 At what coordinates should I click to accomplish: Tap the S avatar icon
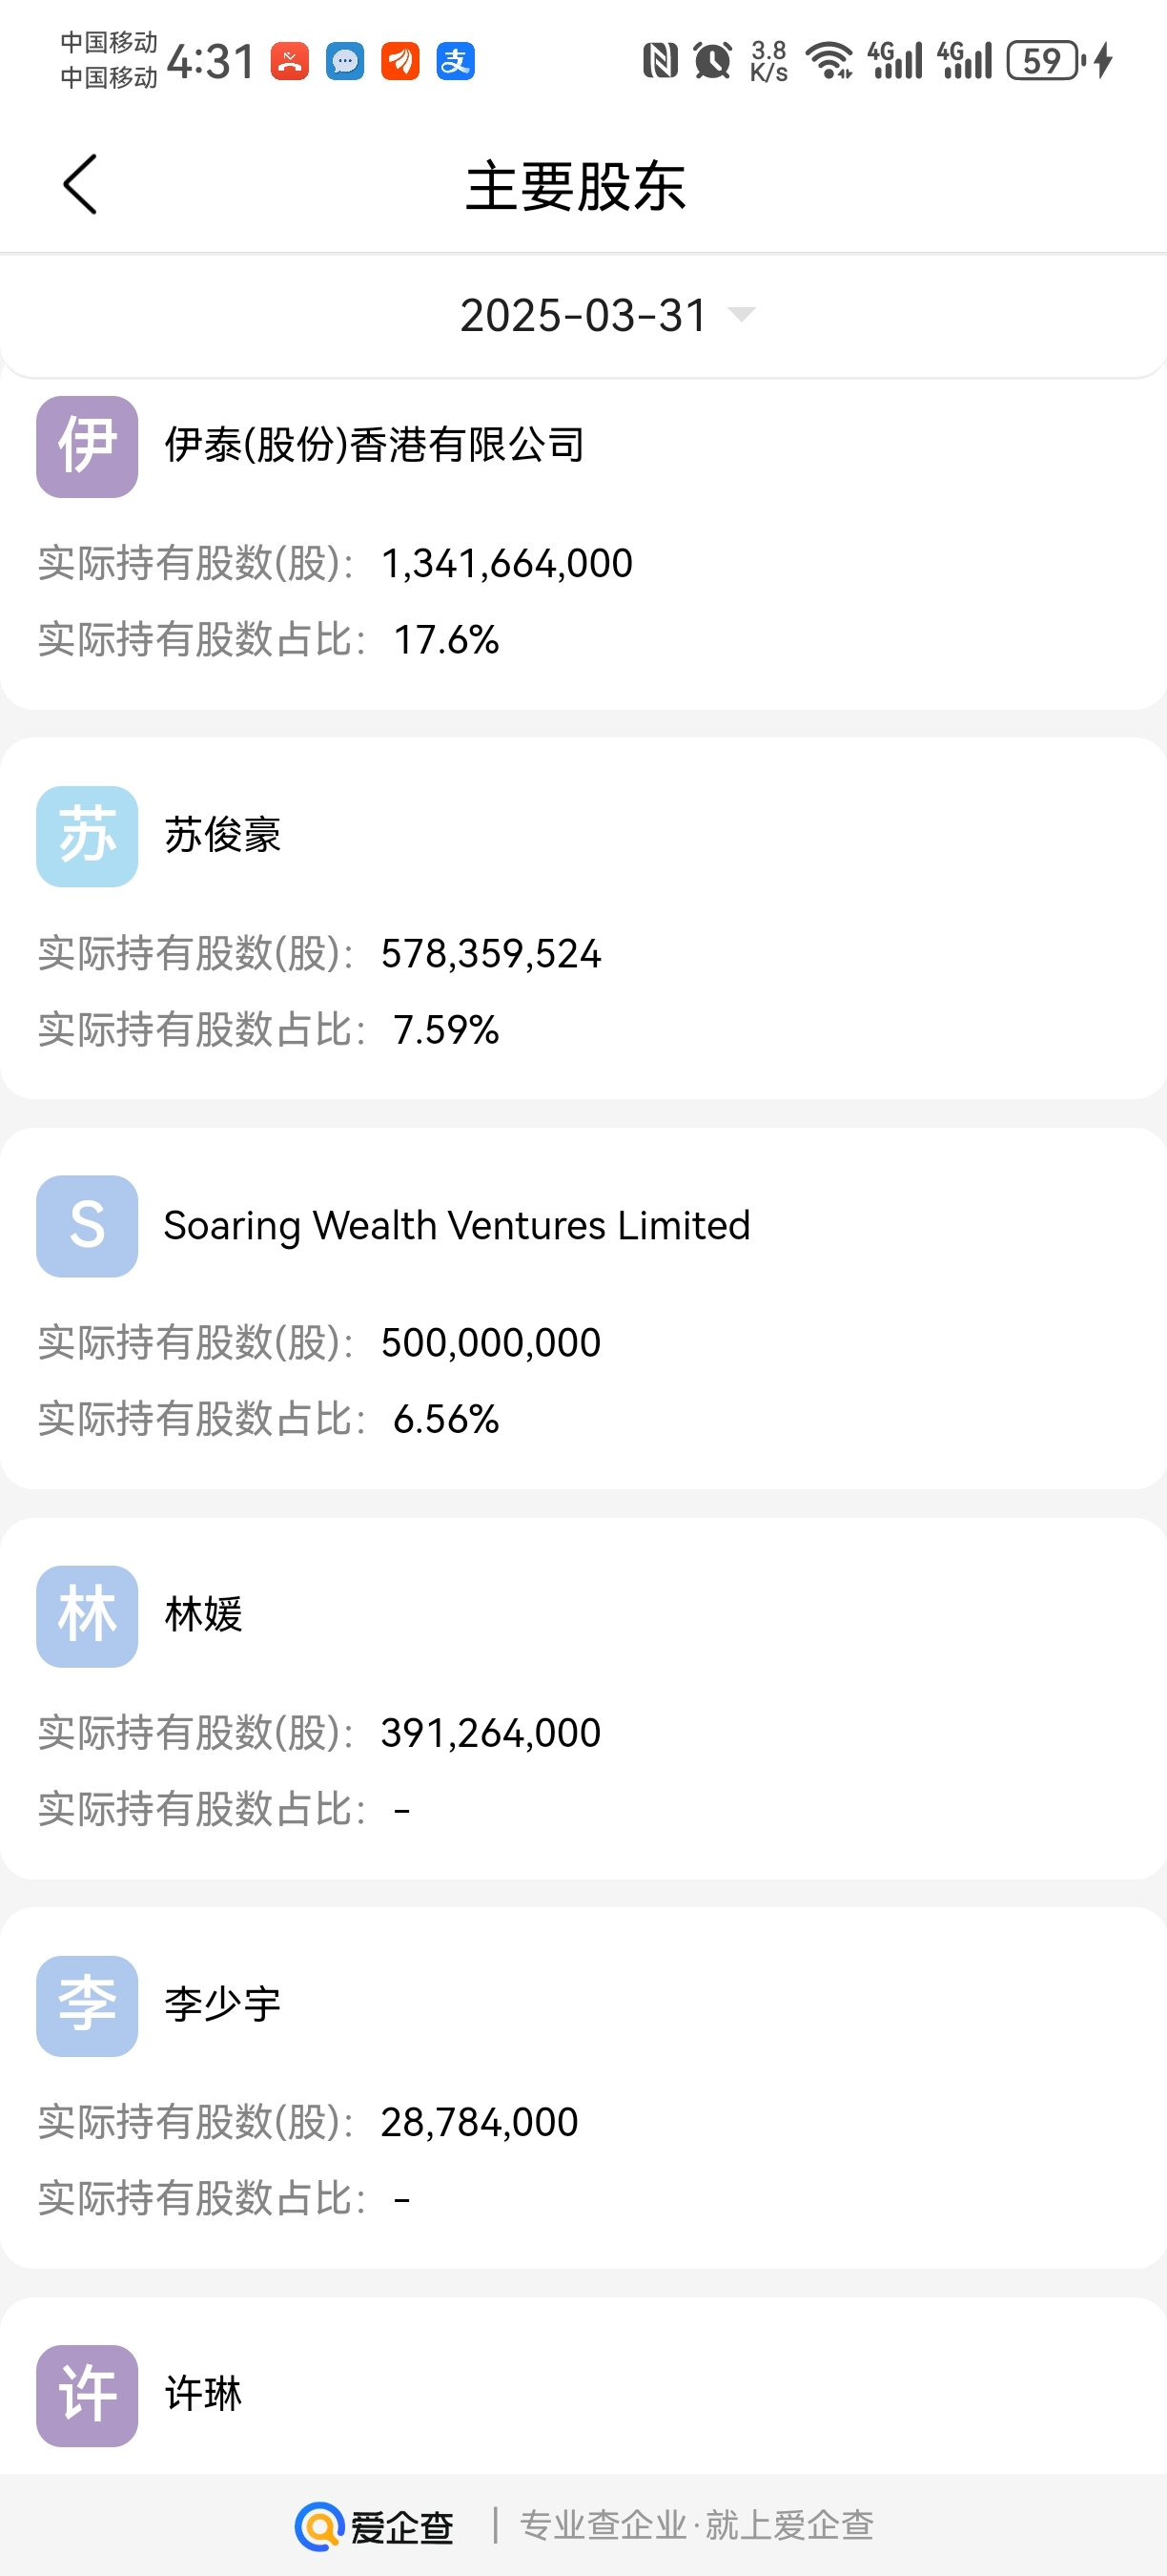click(87, 1226)
